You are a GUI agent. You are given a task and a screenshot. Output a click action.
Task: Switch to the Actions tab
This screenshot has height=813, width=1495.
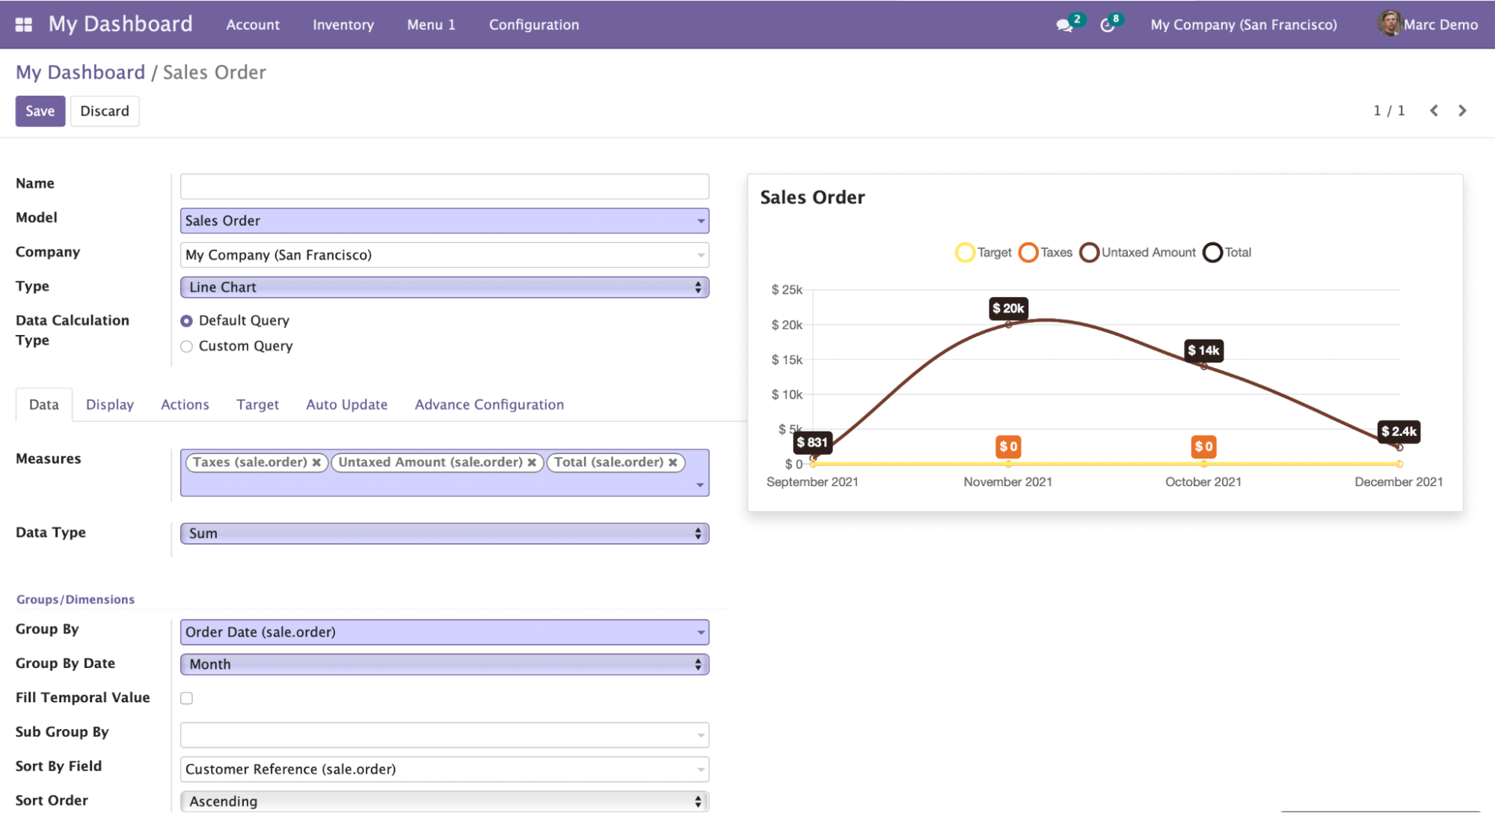pos(185,405)
